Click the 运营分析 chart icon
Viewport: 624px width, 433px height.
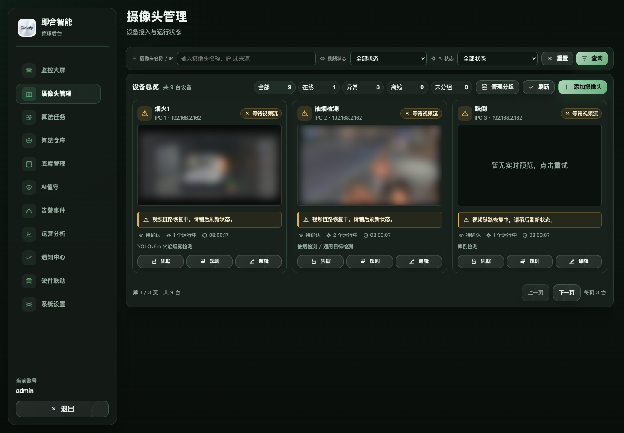[x=29, y=234]
